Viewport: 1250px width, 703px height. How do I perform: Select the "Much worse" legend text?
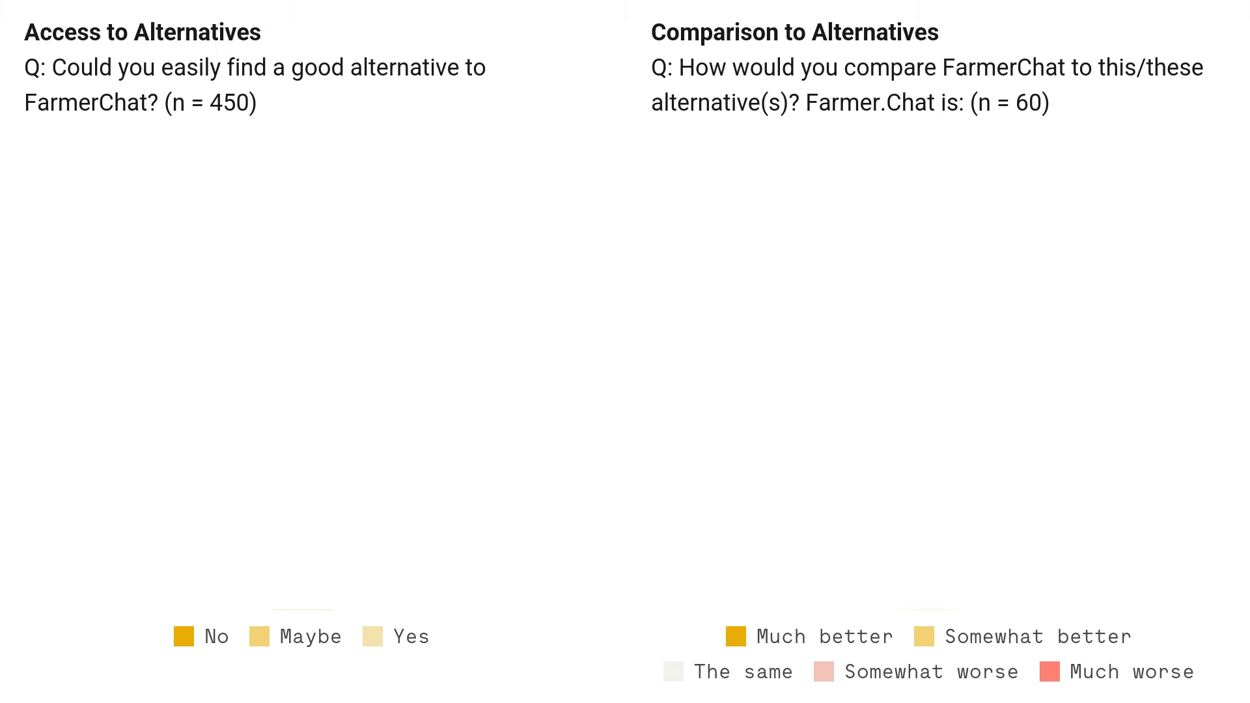1132,672
